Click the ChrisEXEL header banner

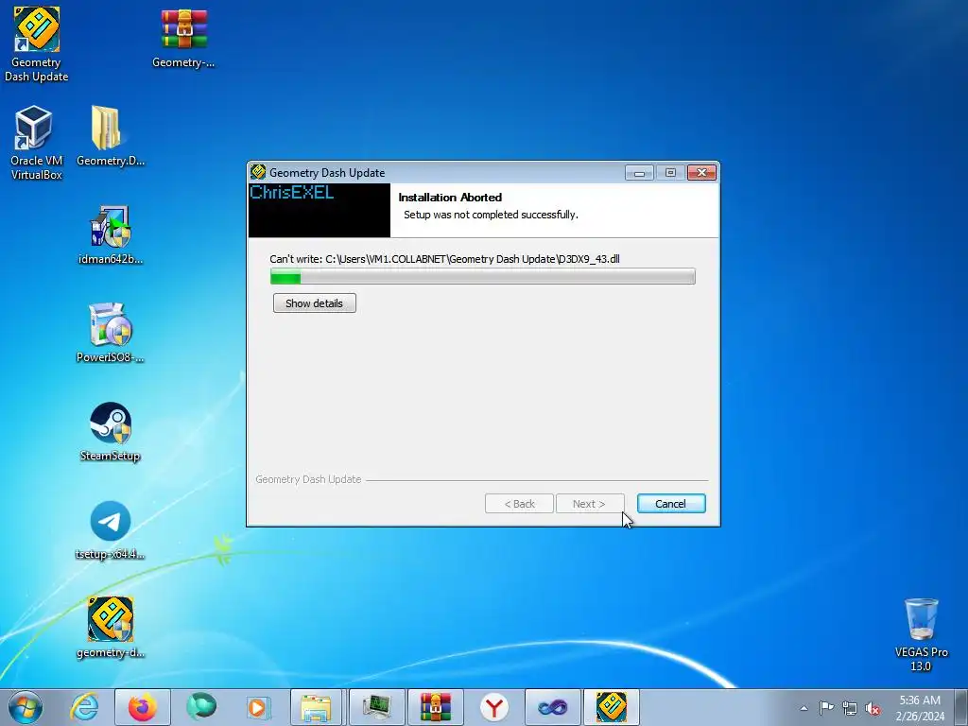click(x=320, y=211)
